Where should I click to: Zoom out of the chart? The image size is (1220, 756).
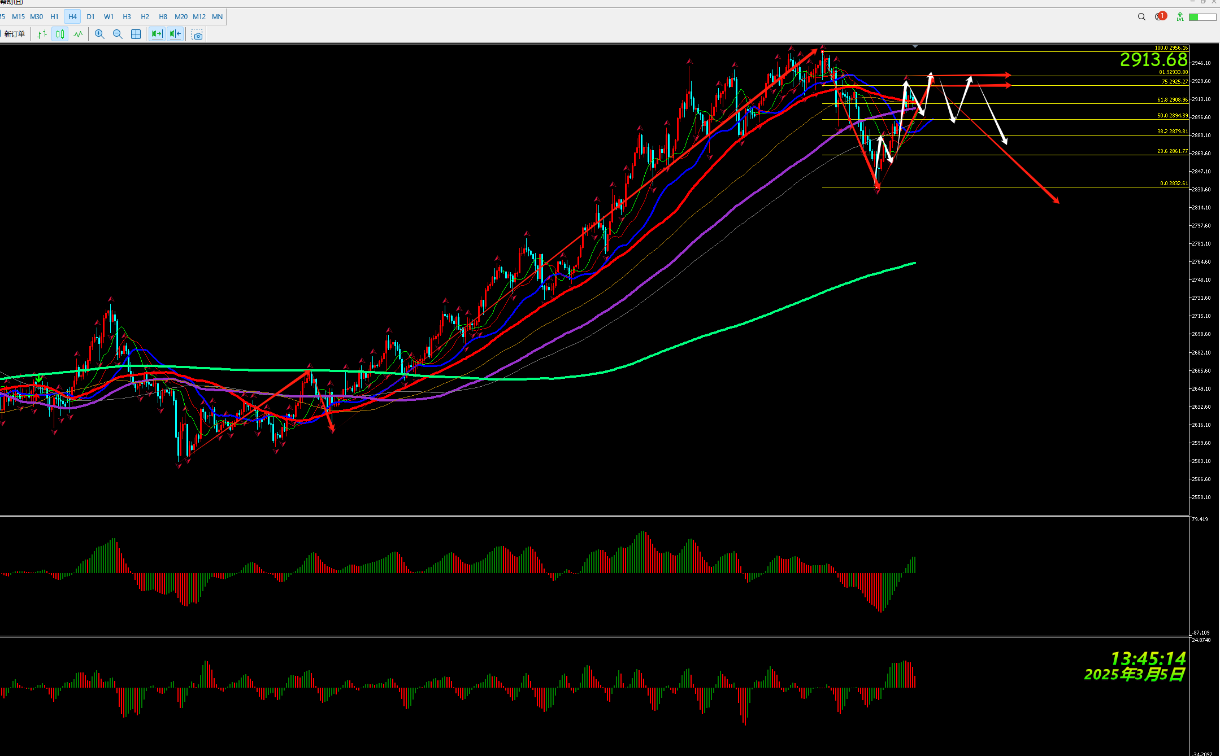pyautogui.click(x=118, y=34)
